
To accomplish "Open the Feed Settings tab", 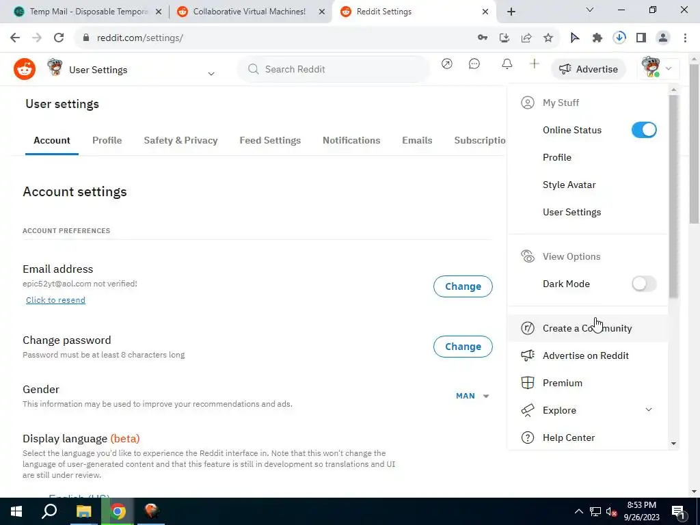I will (x=270, y=140).
